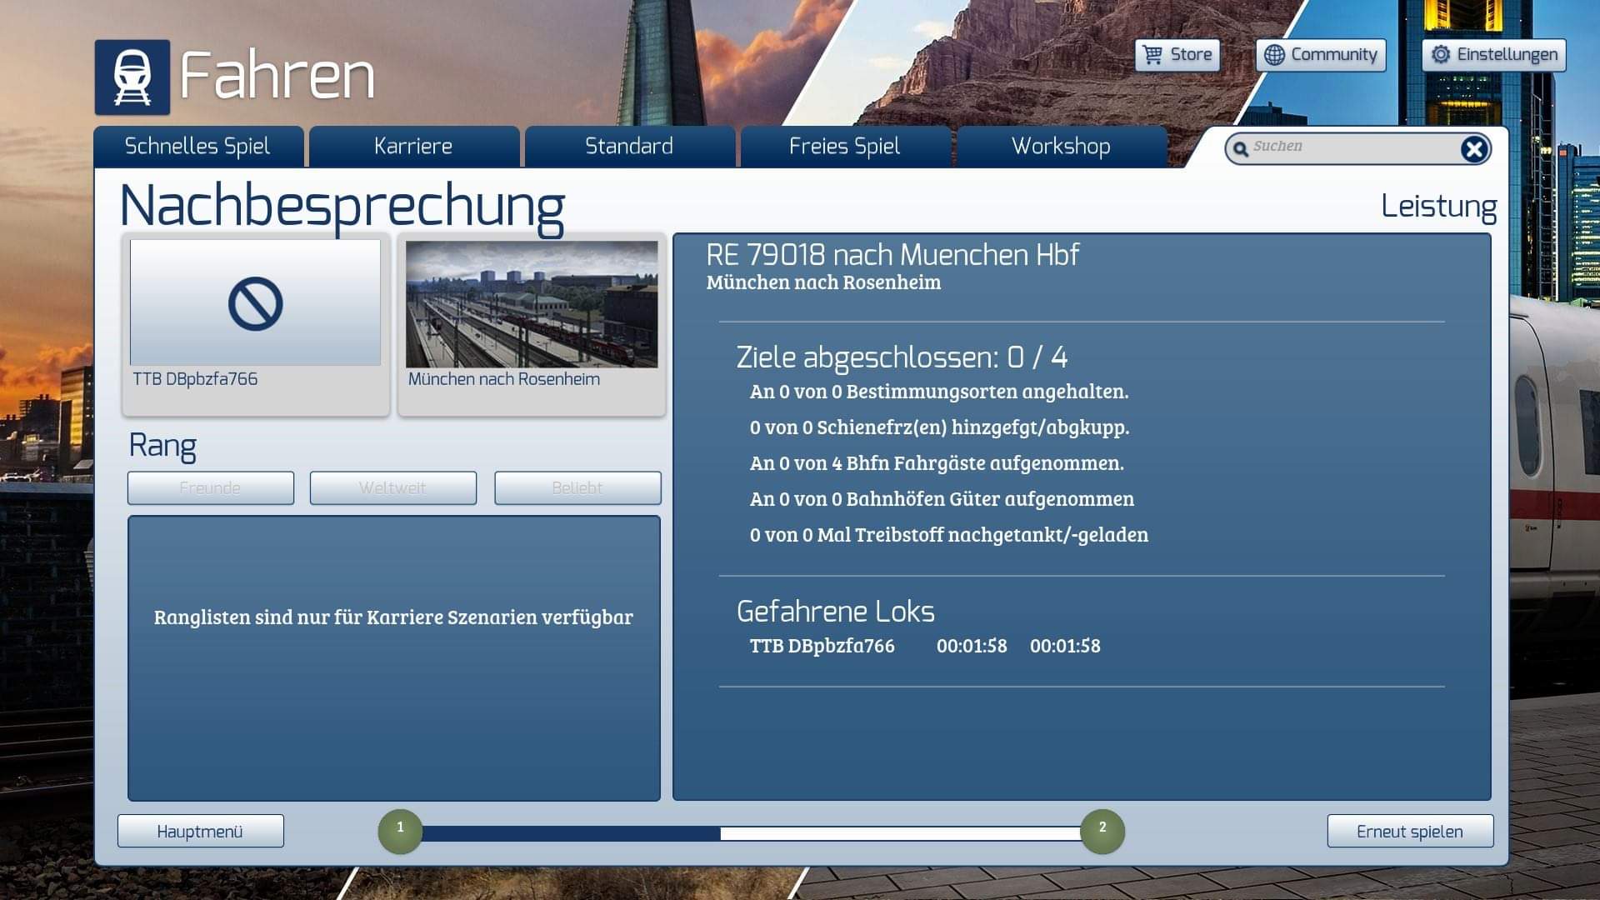Image resolution: width=1600 pixels, height=900 pixels.
Task: Go to the Workshop tab
Action: [1060, 147]
